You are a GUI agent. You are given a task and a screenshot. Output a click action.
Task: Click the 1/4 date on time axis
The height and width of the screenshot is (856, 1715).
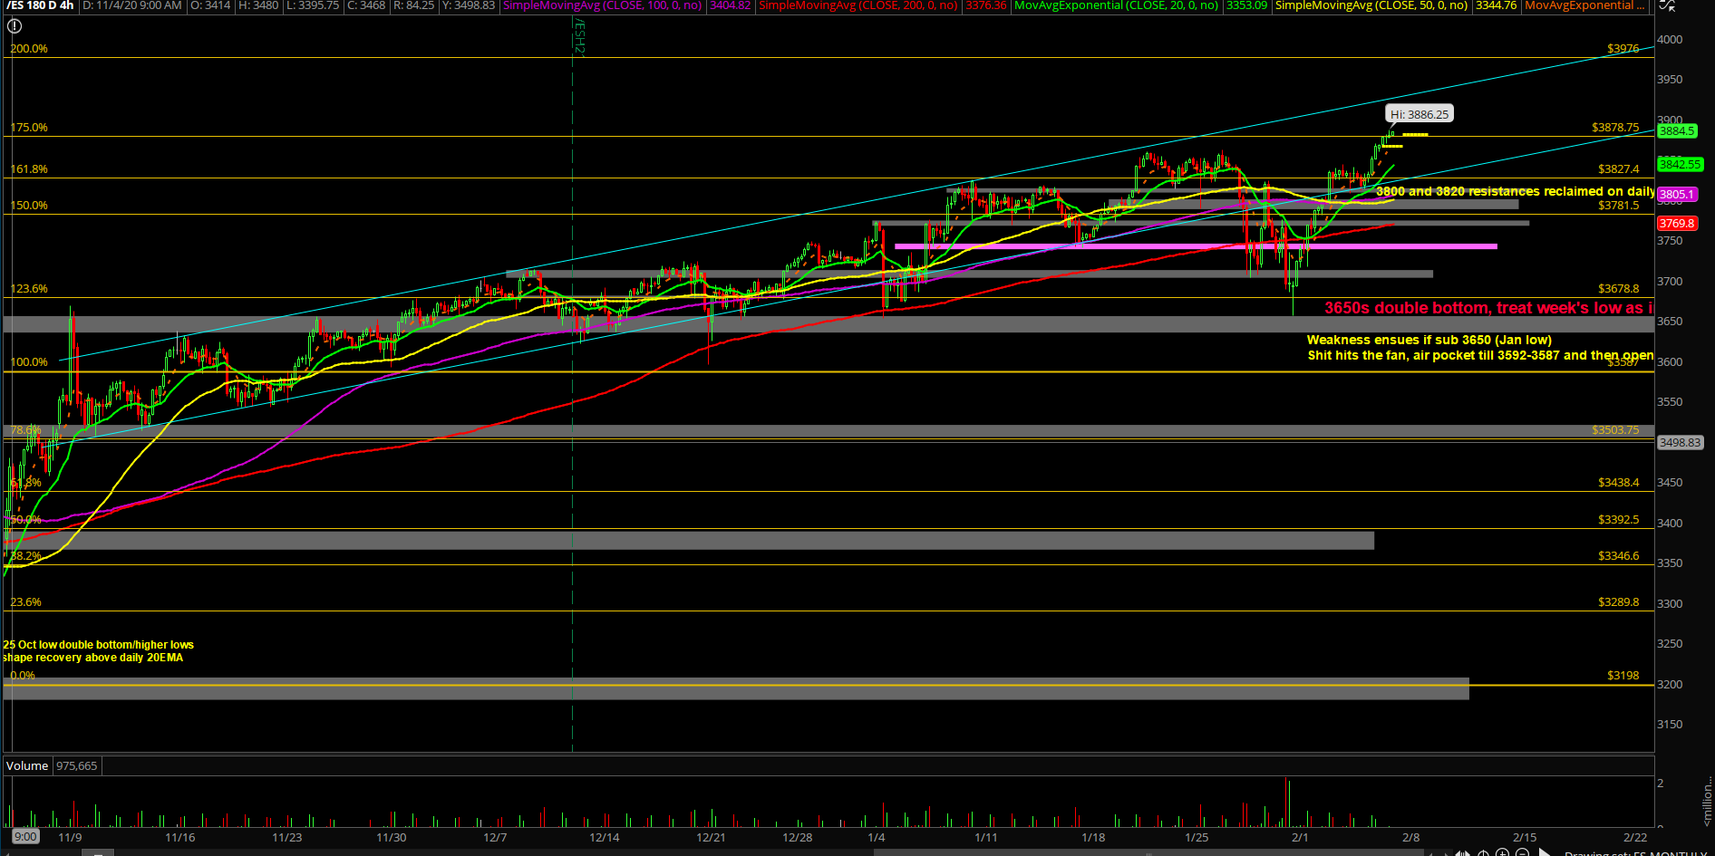coord(876,837)
